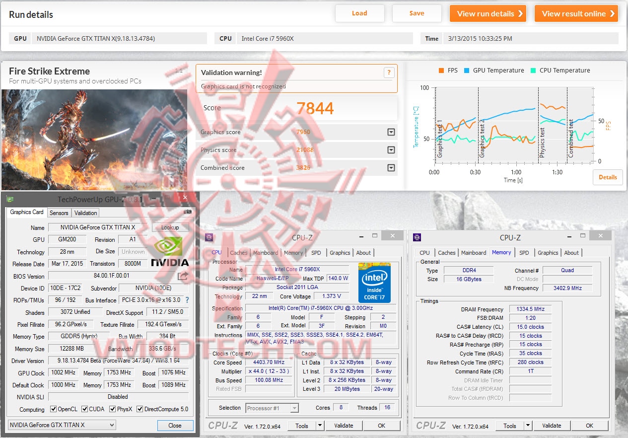
Task: Open Memory tab in left CPU-Z window
Action: [293, 253]
